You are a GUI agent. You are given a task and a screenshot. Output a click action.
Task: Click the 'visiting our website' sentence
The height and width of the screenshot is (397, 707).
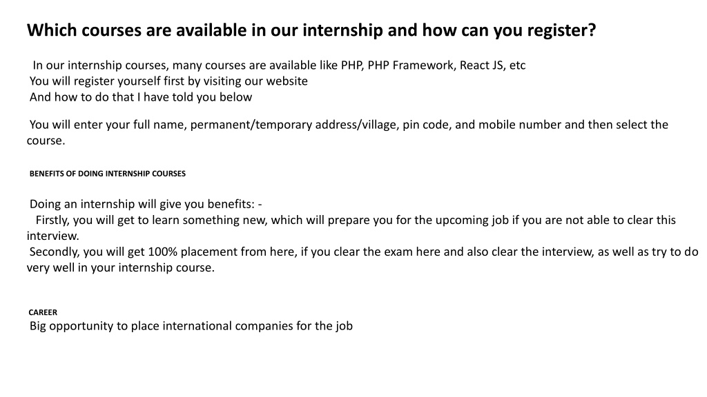coord(168,81)
